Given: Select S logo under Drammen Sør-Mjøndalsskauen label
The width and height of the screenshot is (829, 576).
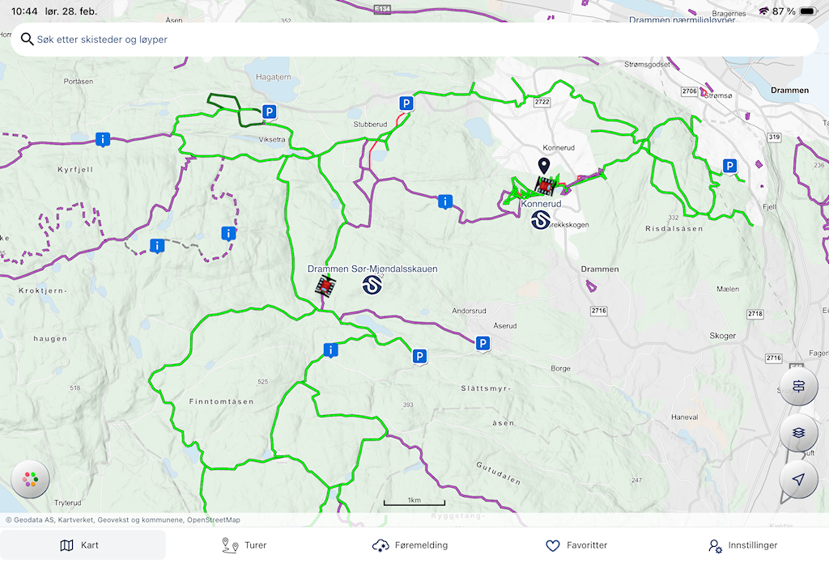Looking at the screenshot, I should pyautogui.click(x=372, y=285).
